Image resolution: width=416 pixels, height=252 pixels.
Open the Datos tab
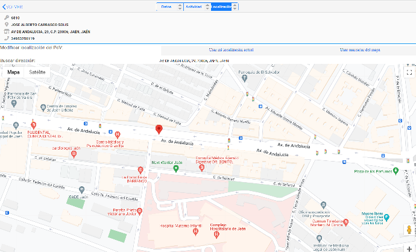coord(166,7)
